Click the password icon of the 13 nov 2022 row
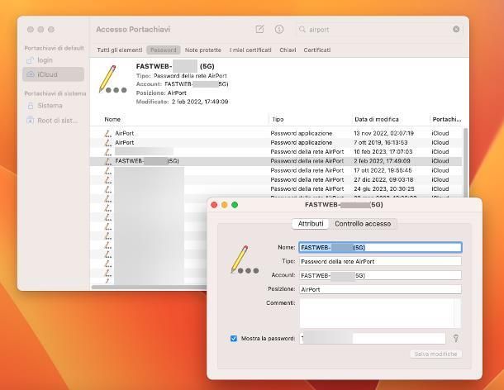Viewport: 504px width, 390px height. (108, 133)
